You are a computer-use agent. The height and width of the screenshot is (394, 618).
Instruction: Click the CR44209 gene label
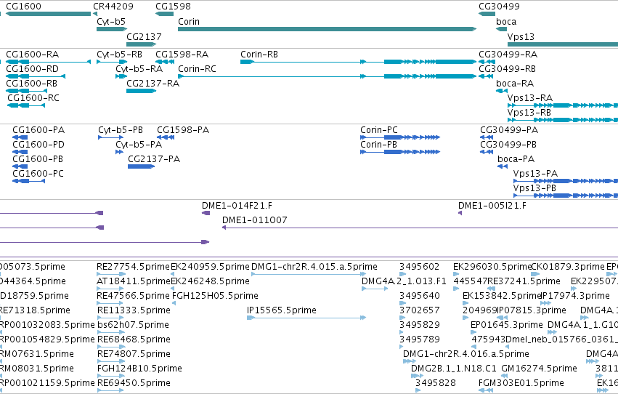click(113, 7)
